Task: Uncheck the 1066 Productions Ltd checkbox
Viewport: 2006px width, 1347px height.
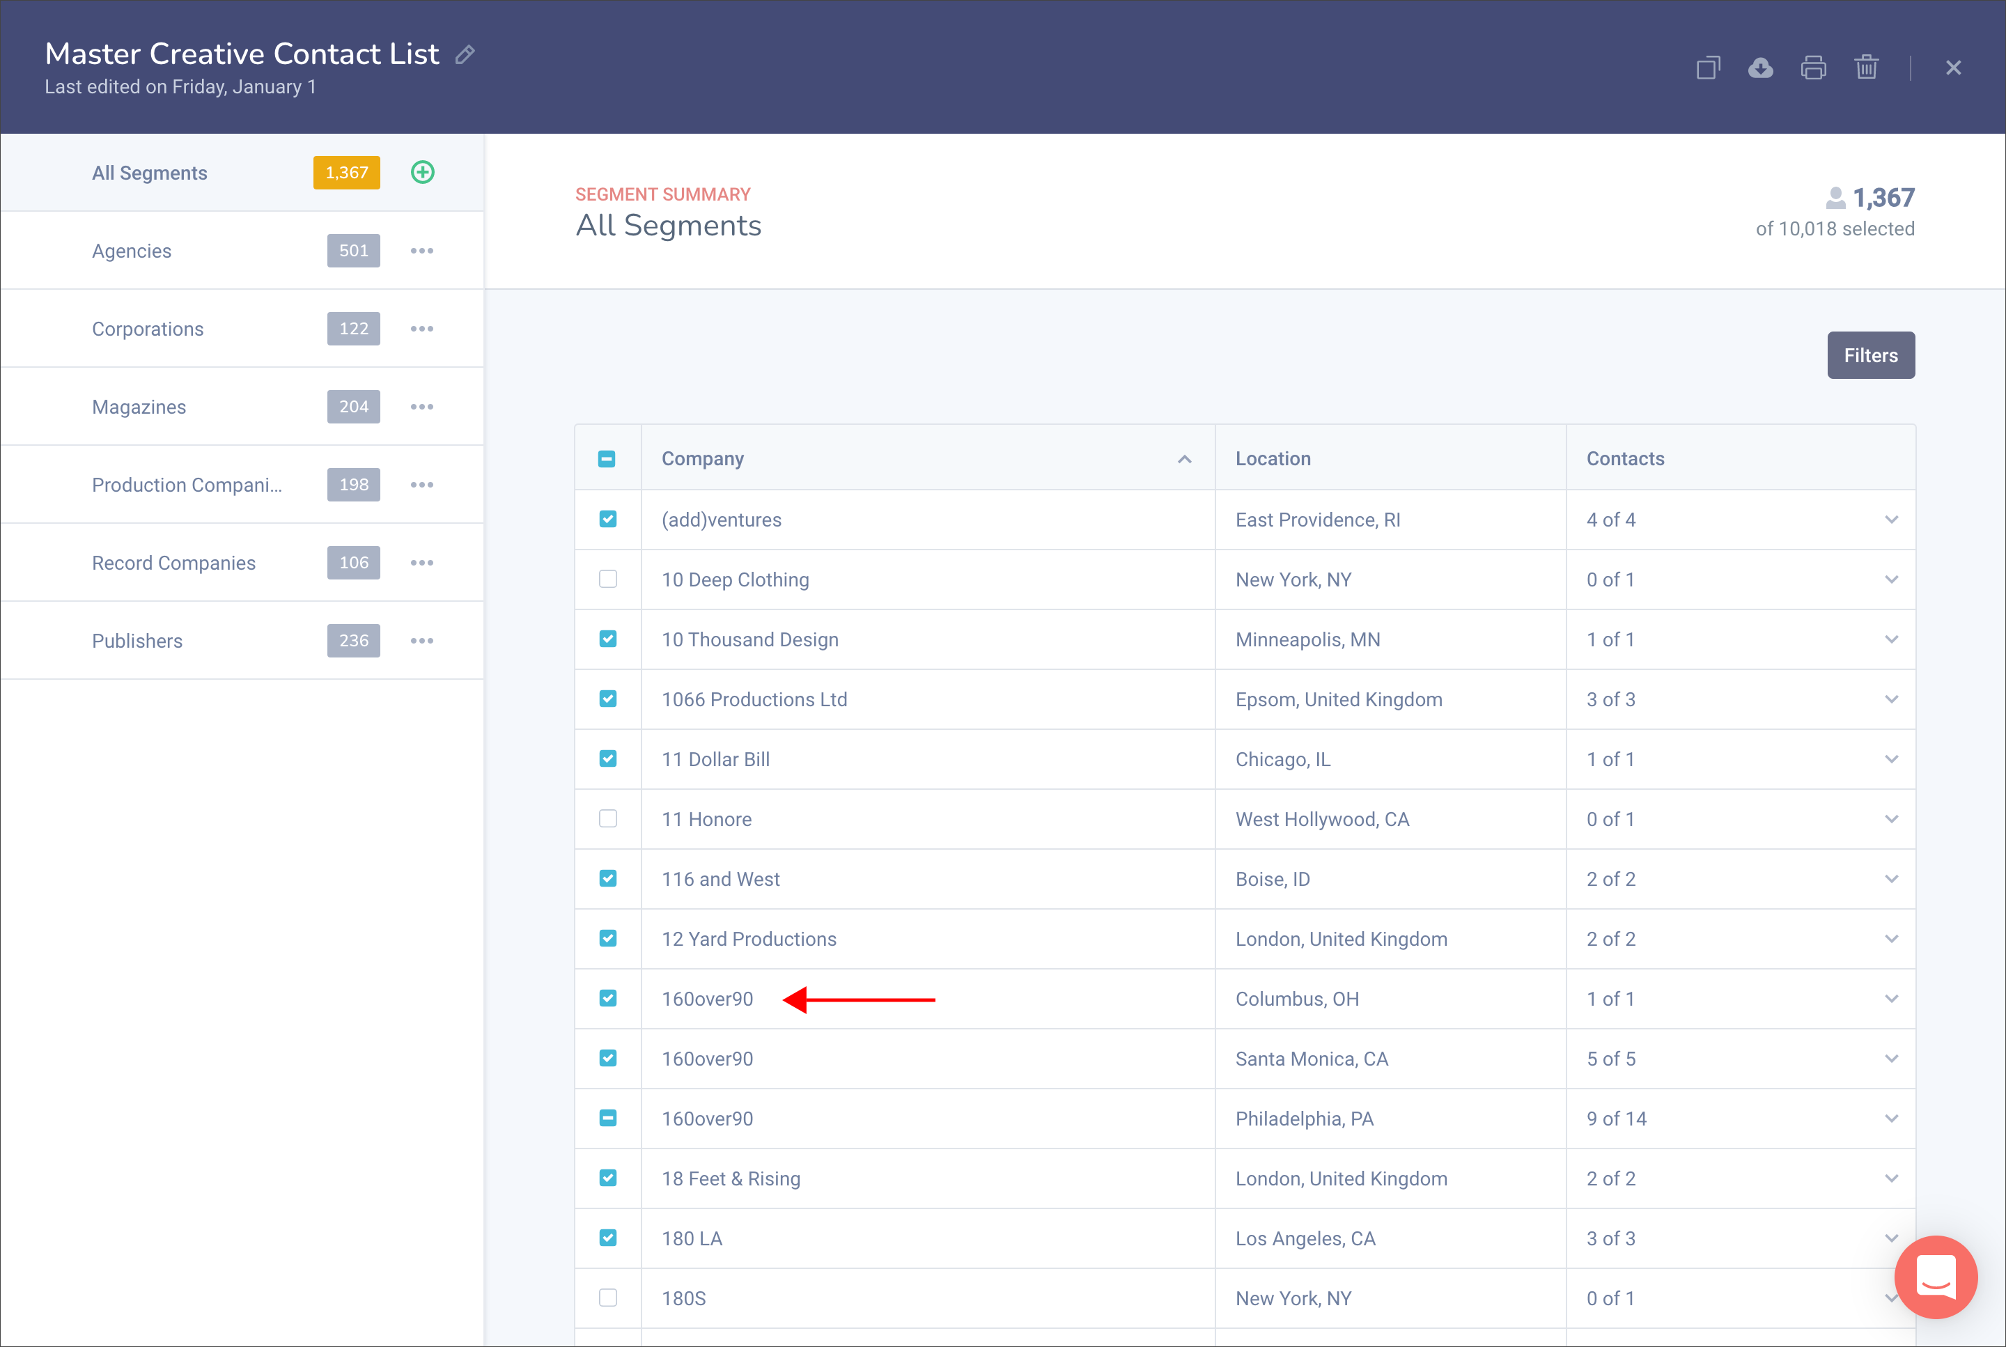Action: [x=607, y=699]
